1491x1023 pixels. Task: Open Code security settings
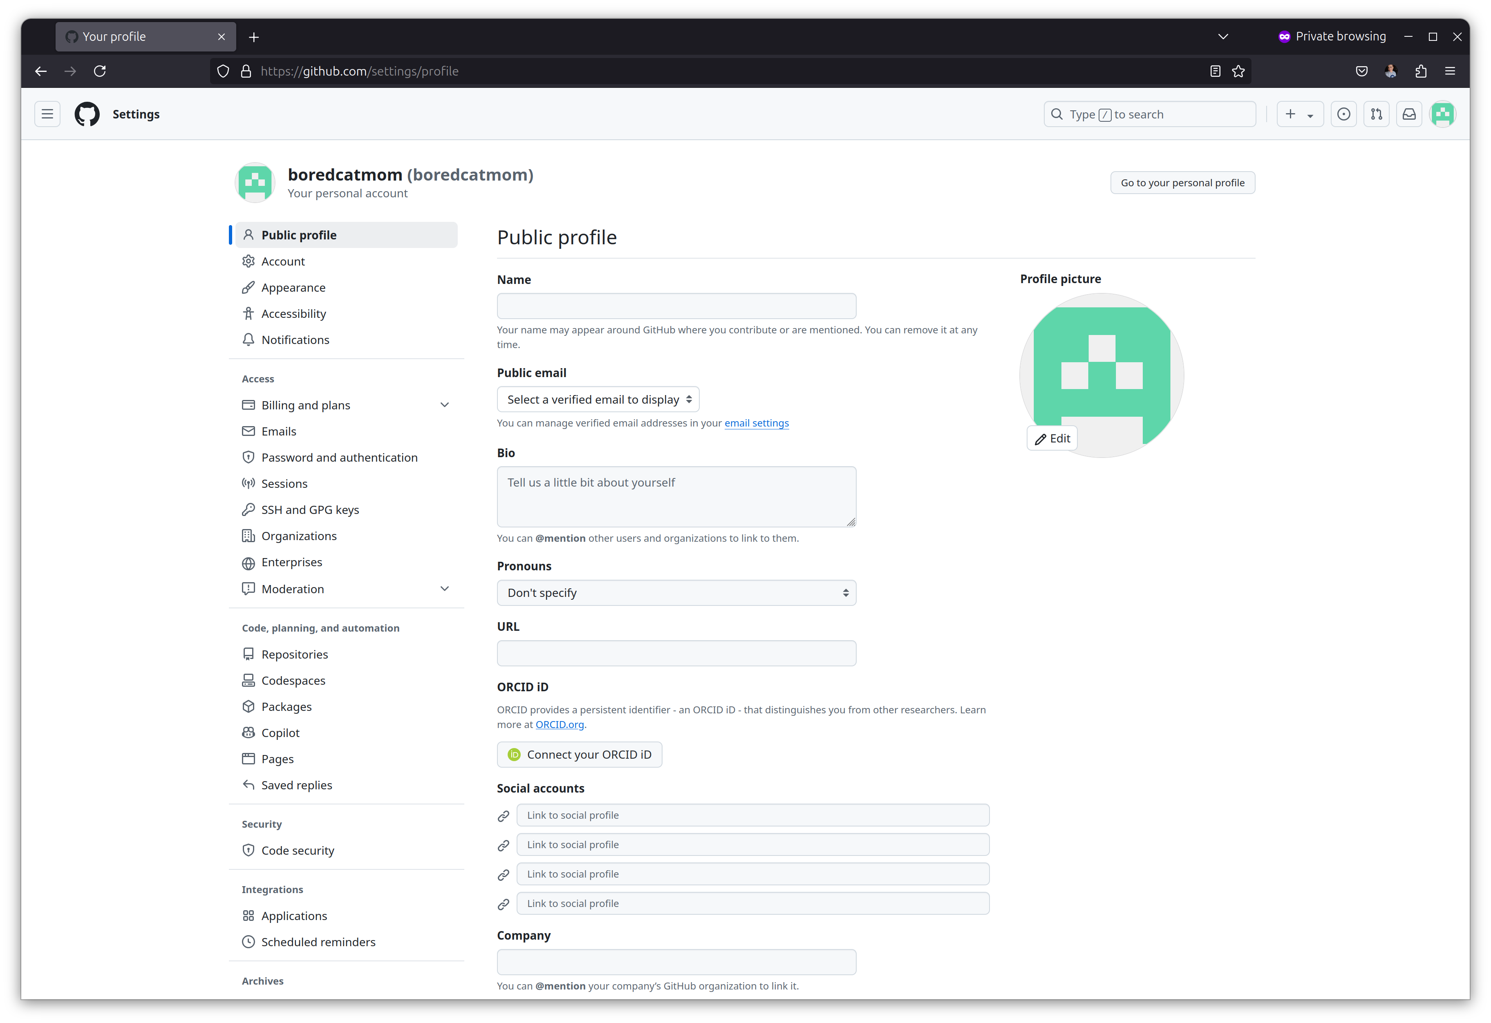pyautogui.click(x=346, y=851)
